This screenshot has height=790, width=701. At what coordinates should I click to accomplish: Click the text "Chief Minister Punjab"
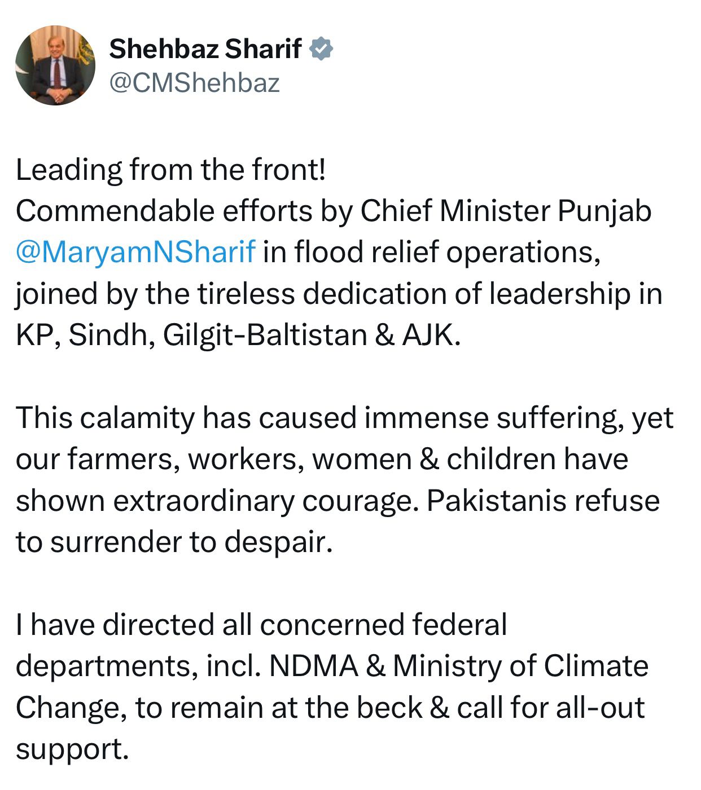click(x=506, y=211)
